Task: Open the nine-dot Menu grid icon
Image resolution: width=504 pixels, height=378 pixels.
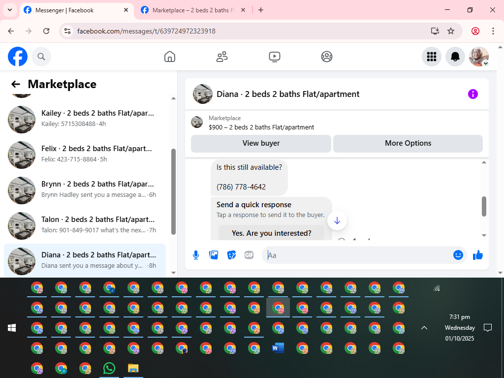Action: 431,57
